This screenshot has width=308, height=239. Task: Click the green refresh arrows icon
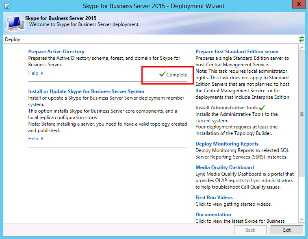(301, 39)
